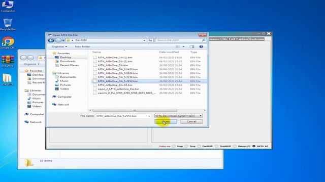Click the change view icon
The image size is (325, 182).
click(178, 47)
